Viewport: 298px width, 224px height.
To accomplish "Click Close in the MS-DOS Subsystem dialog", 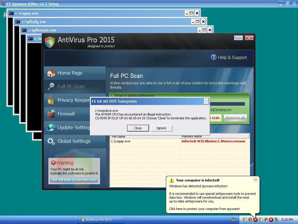I will (x=138, y=128).
